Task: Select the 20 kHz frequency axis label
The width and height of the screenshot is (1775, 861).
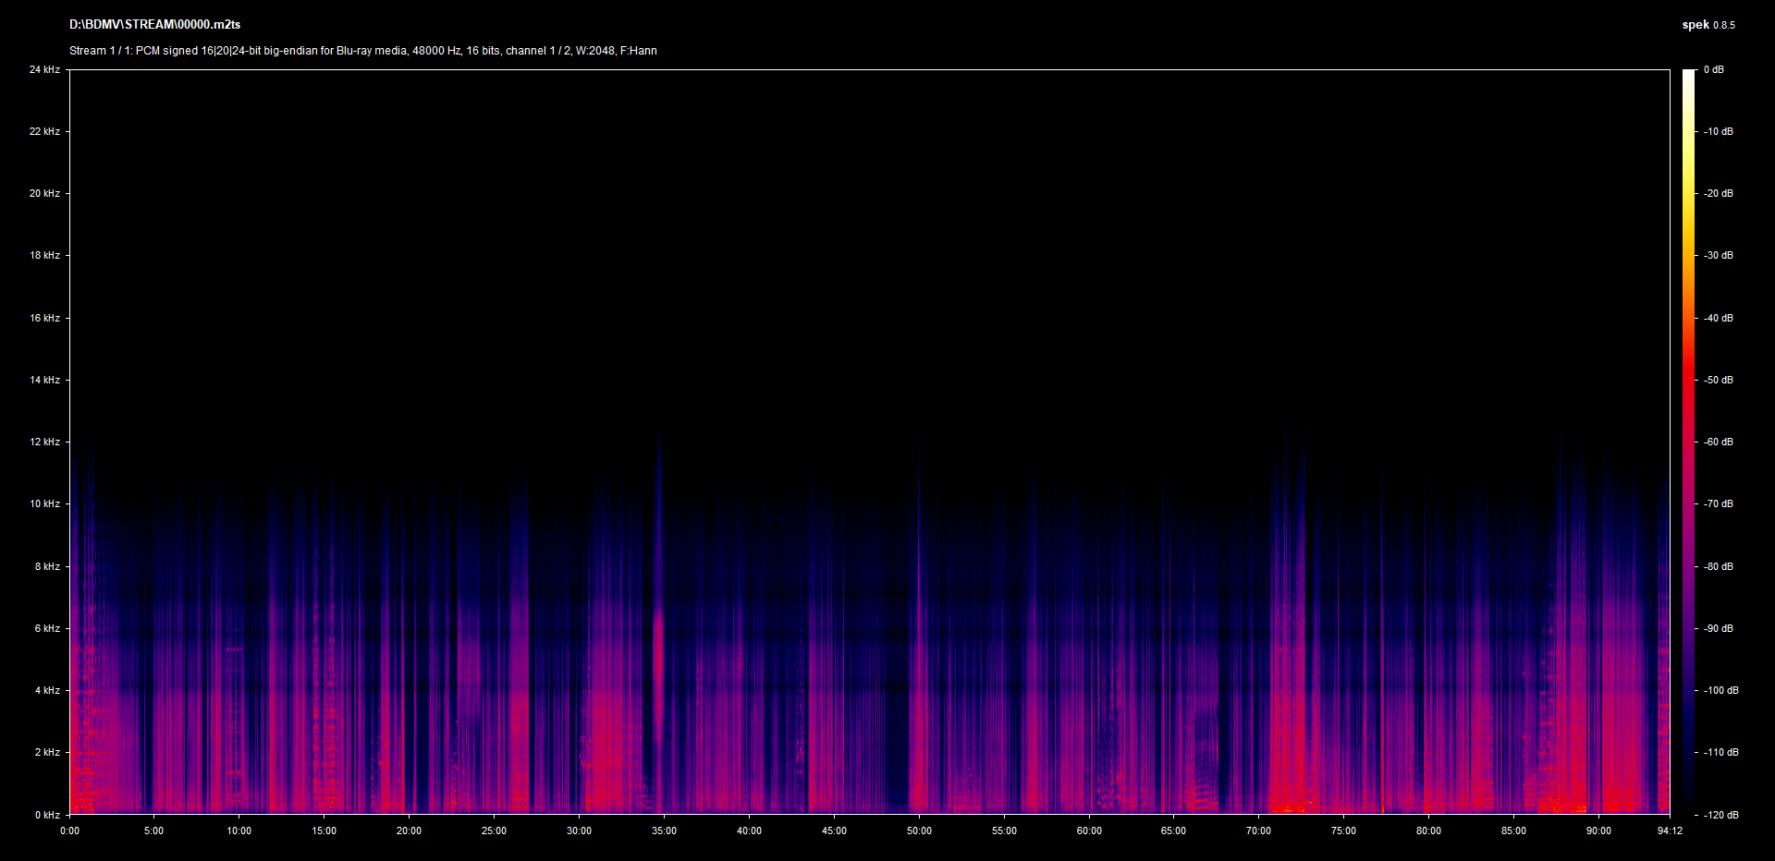Action: tap(44, 193)
